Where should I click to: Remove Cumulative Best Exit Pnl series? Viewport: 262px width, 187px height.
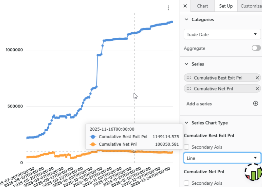pyautogui.click(x=257, y=78)
